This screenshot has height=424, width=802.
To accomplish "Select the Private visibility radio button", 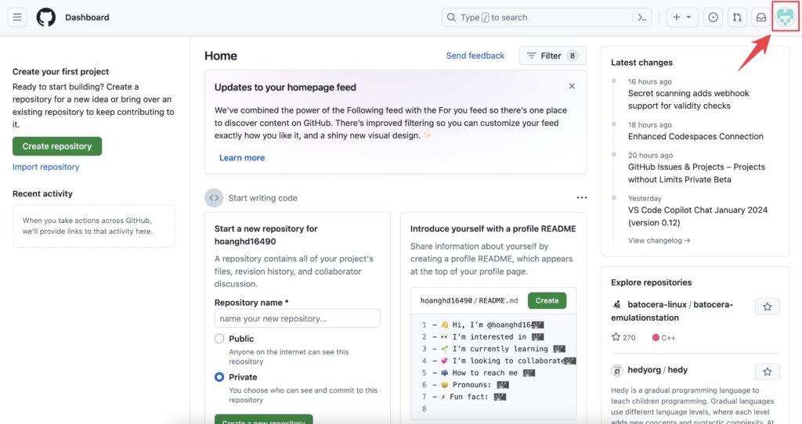I will click(219, 377).
